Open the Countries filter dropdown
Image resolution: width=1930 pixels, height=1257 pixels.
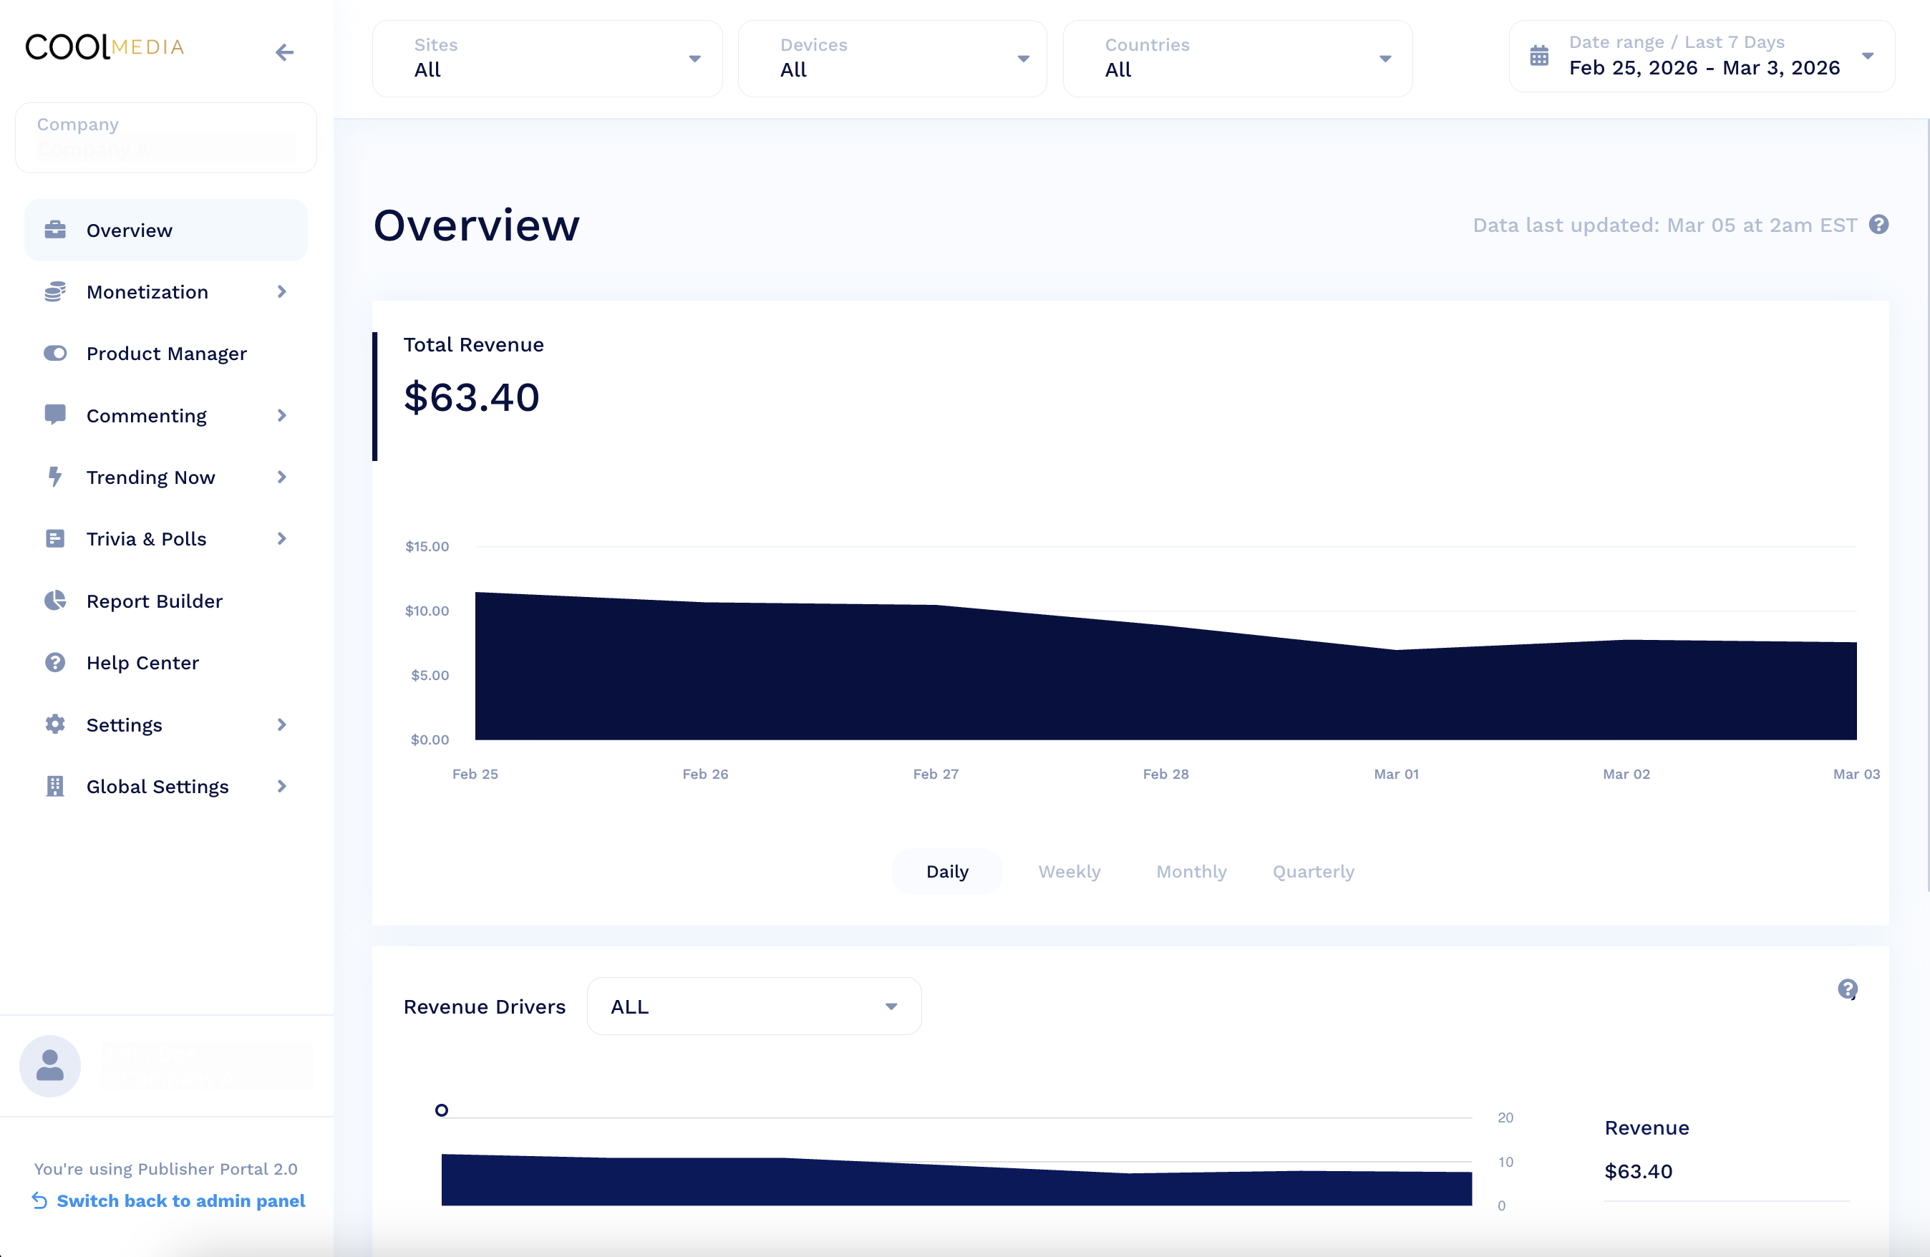point(1238,59)
